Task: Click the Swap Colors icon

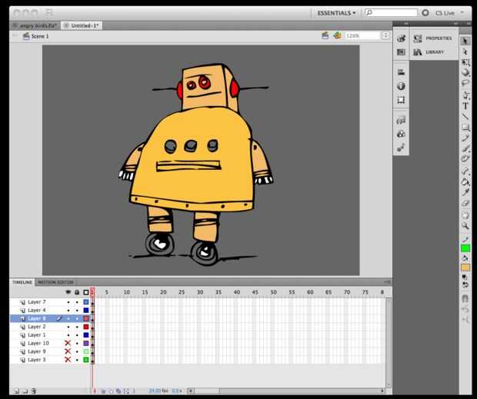Action: [465, 284]
